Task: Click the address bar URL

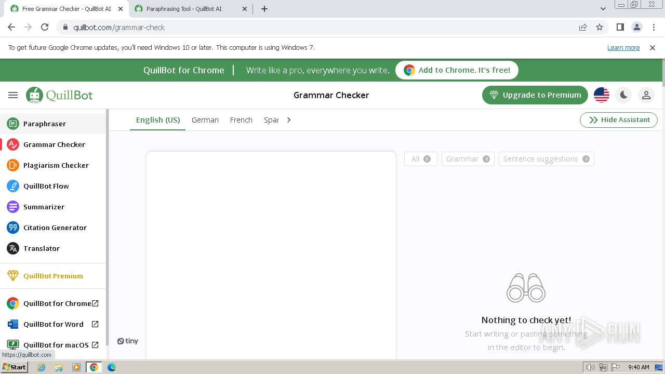Action: [119, 28]
